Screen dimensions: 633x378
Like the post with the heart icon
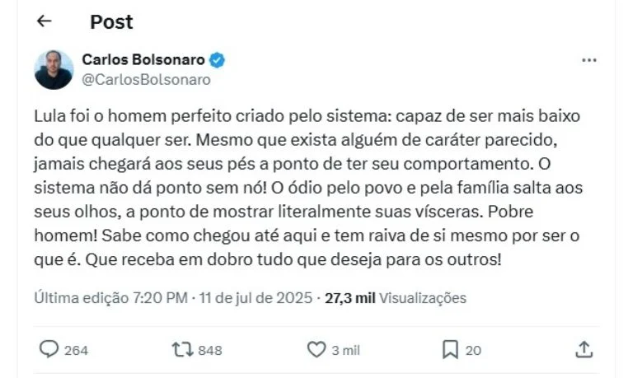click(316, 350)
